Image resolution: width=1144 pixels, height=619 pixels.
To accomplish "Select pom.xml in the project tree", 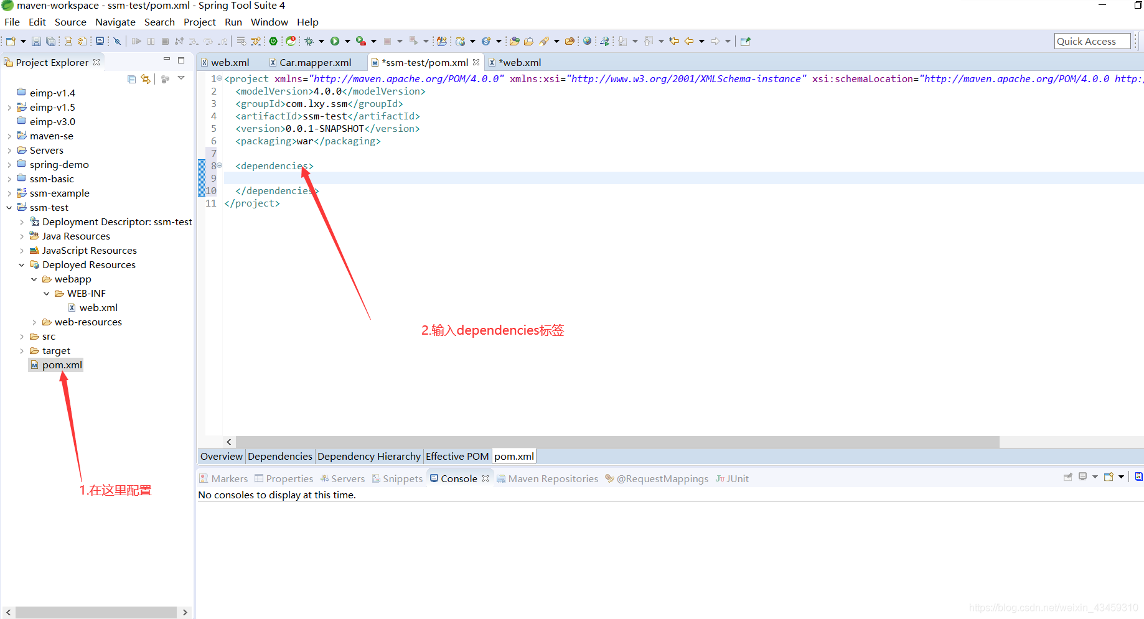I will [56, 365].
